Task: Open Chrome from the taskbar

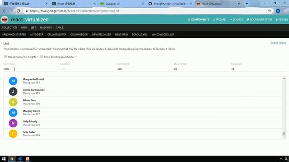Action: click(12, 159)
